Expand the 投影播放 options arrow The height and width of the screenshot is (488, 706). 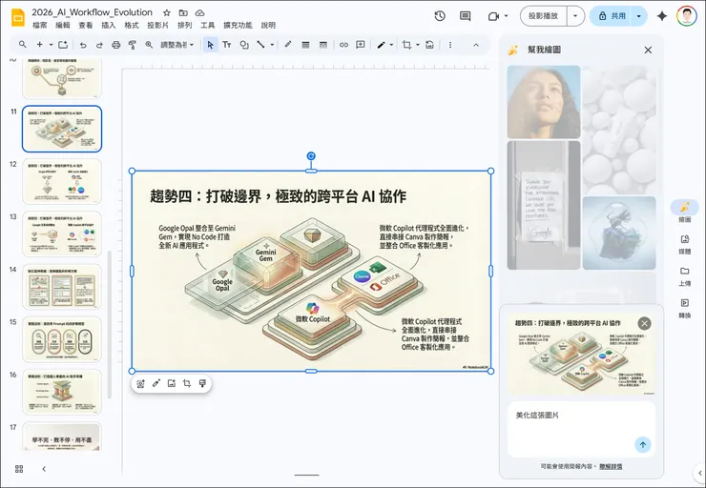coord(575,16)
